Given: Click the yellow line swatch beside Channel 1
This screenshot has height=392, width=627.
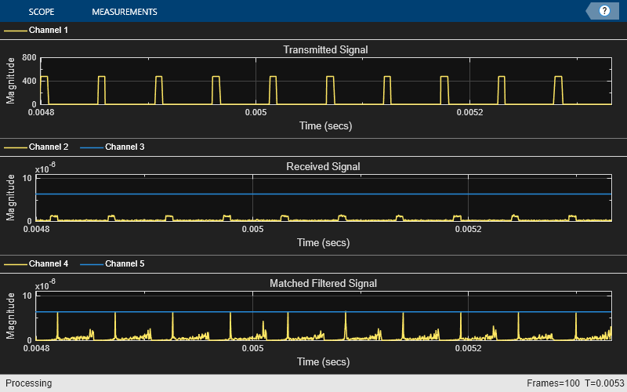Looking at the screenshot, I should (x=16, y=31).
